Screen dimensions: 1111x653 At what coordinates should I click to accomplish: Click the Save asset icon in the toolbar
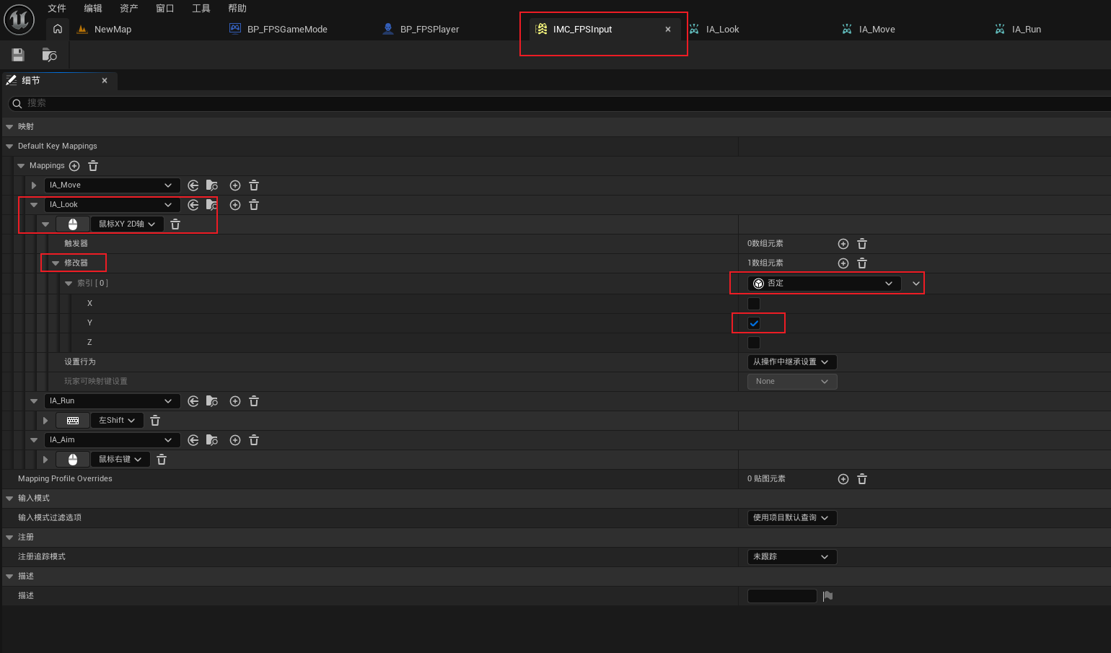point(18,55)
